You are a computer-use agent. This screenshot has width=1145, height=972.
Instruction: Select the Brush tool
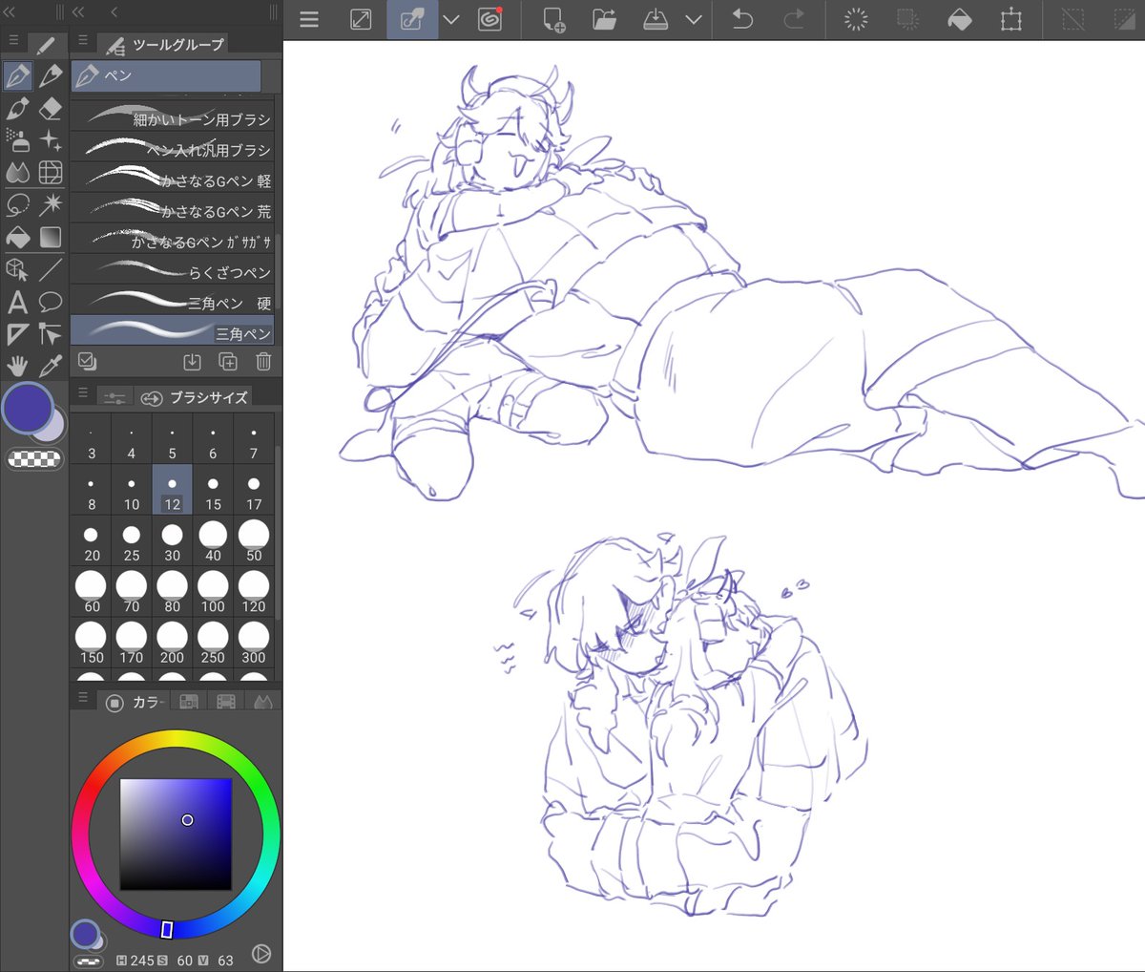point(17,109)
